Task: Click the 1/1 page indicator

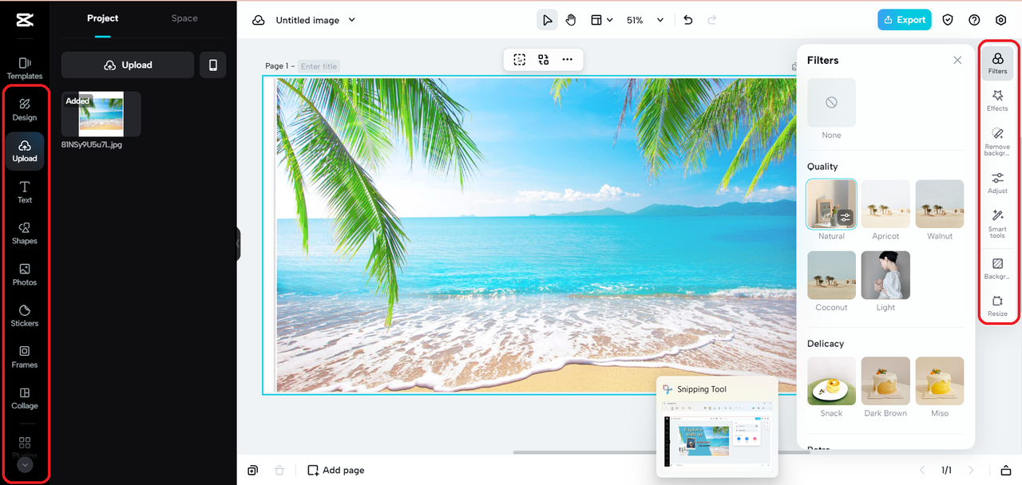Action: point(946,471)
